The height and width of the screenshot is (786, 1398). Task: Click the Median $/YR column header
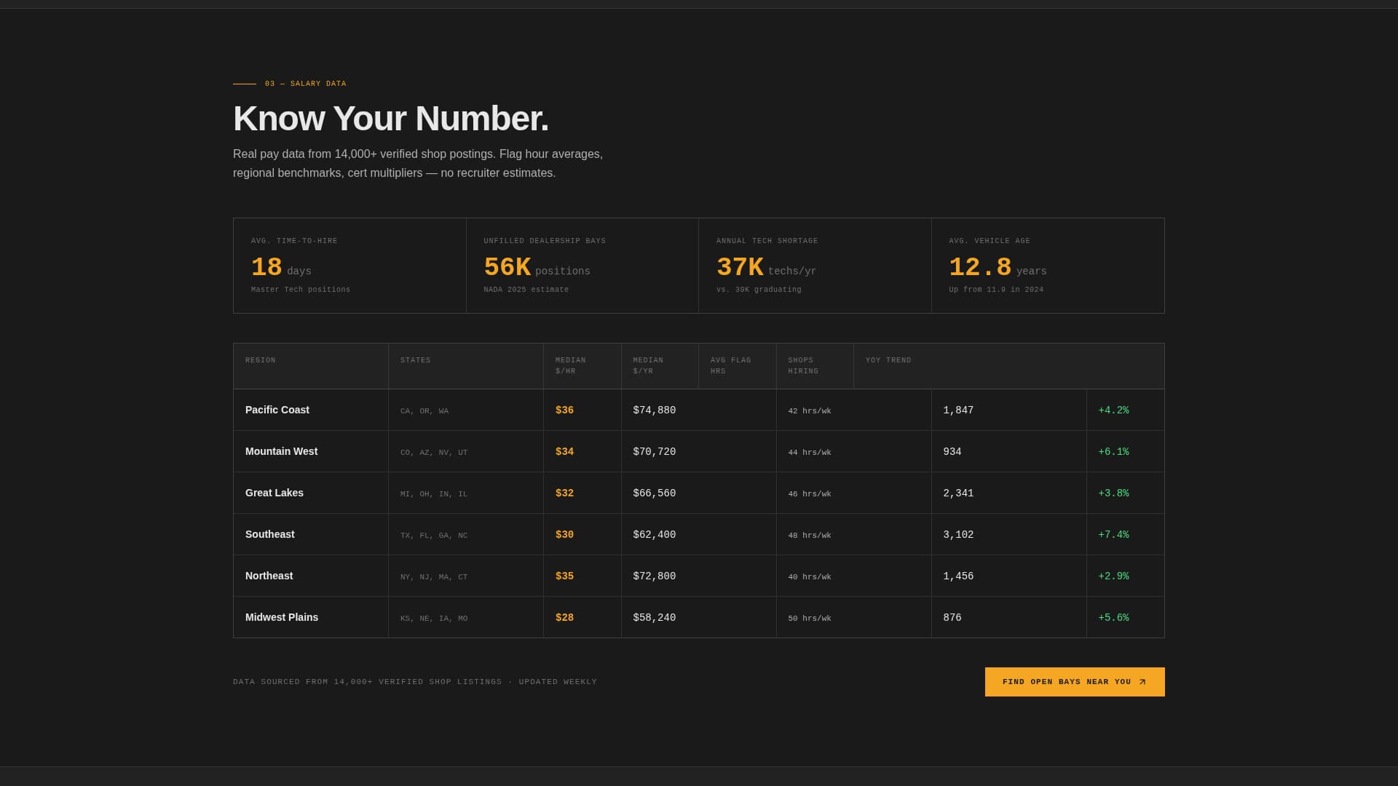click(x=660, y=366)
